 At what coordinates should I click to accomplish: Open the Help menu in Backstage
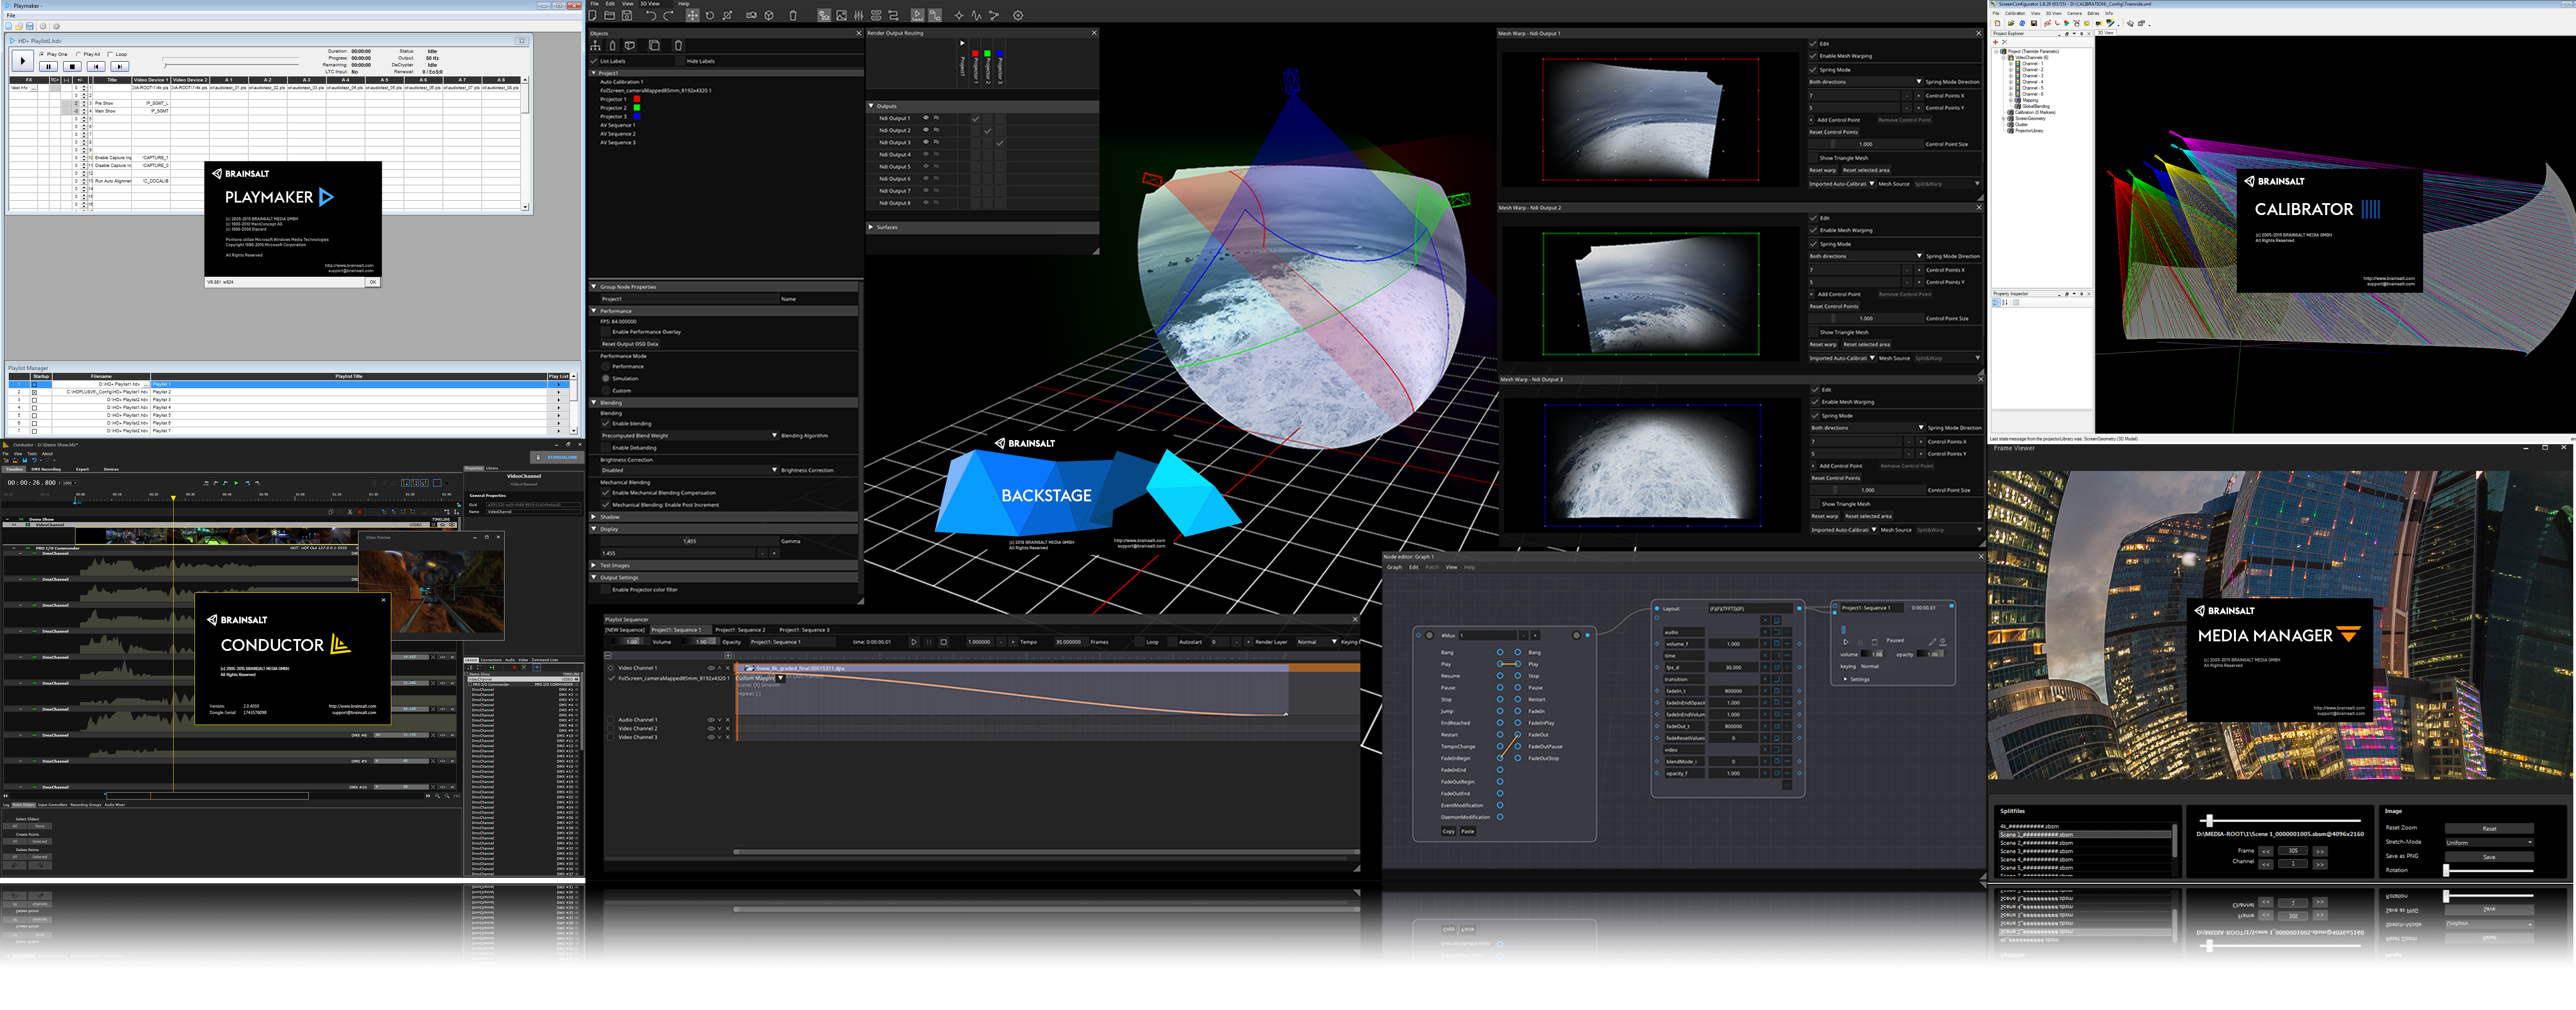pos(684,4)
